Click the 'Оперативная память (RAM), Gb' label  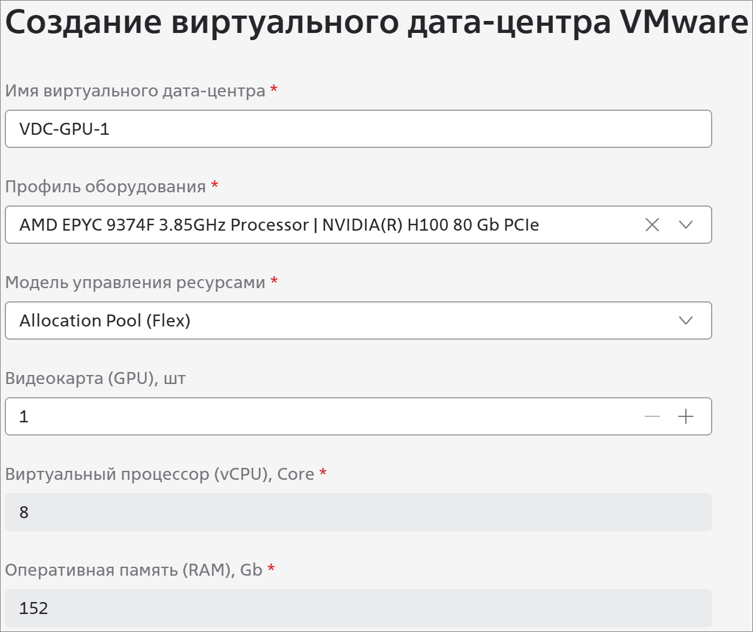134,570
